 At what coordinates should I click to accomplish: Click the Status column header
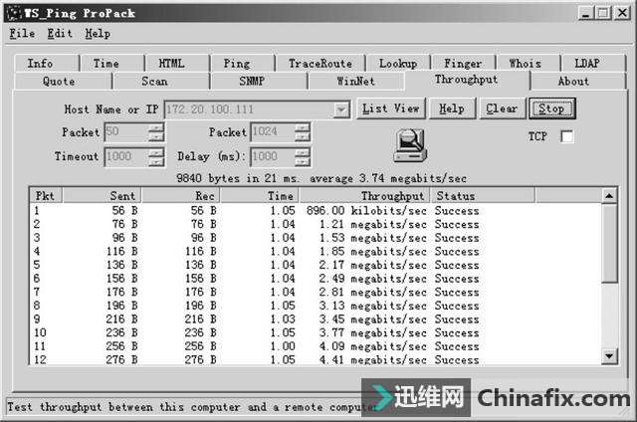pos(483,196)
